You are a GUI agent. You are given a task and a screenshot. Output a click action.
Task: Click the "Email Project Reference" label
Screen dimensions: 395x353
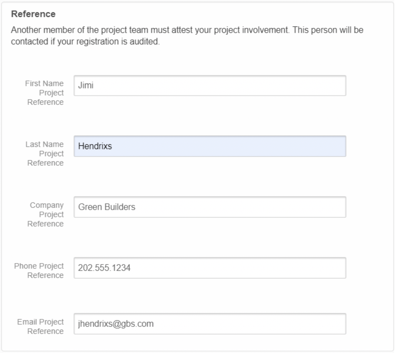(41, 327)
